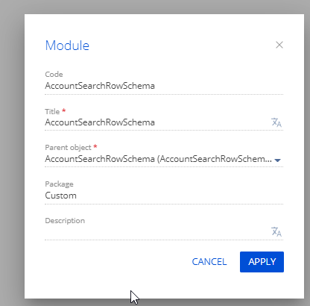The image size is (310, 306).
Task: Click the dimmed backdrop outside the dialog
Action: coord(12,149)
